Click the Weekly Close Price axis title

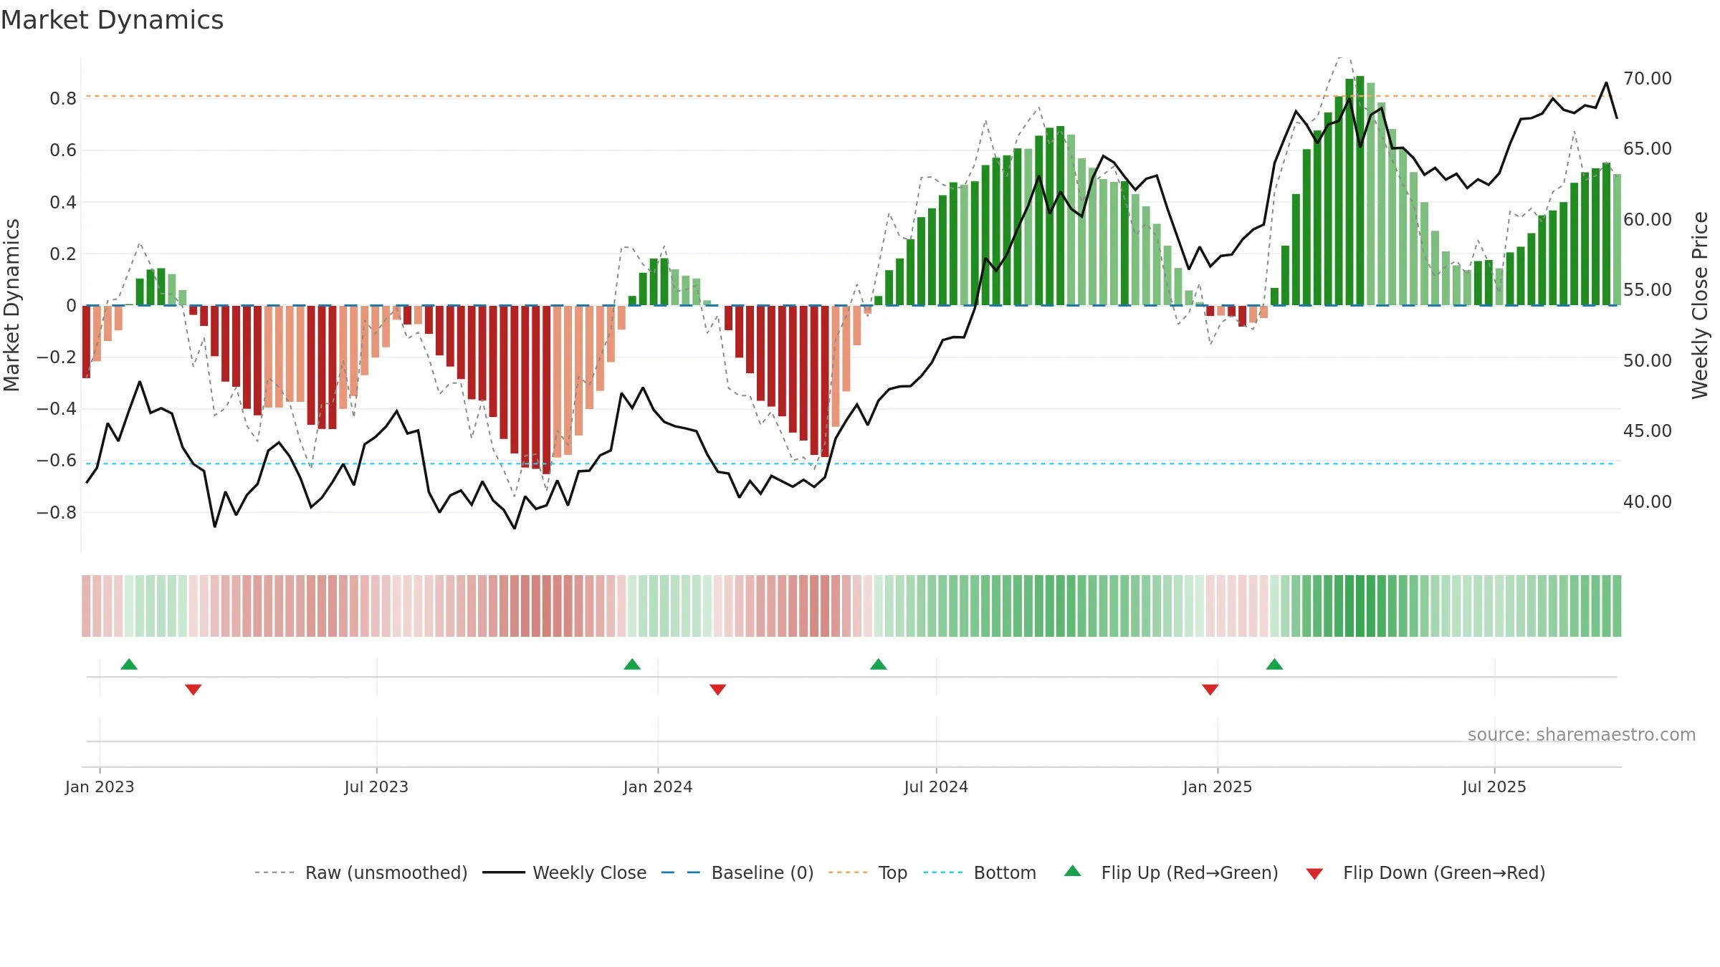[x=1700, y=305]
